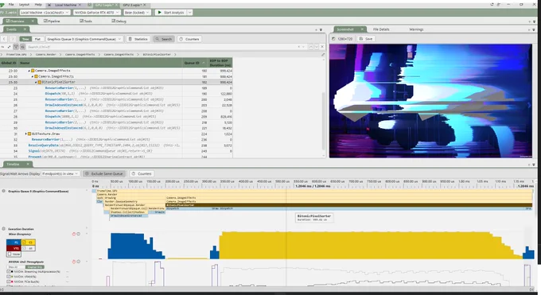Save the screenshot image
The width and height of the screenshot is (541, 295).
coord(366,39)
